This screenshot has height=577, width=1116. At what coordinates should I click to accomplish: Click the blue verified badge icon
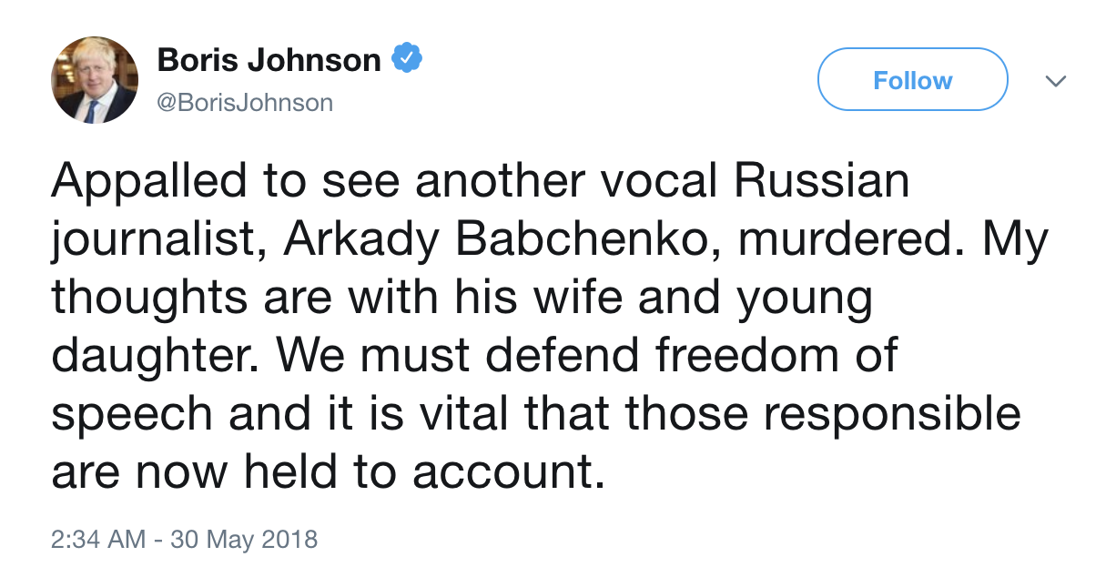pyautogui.click(x=406, y=60)
